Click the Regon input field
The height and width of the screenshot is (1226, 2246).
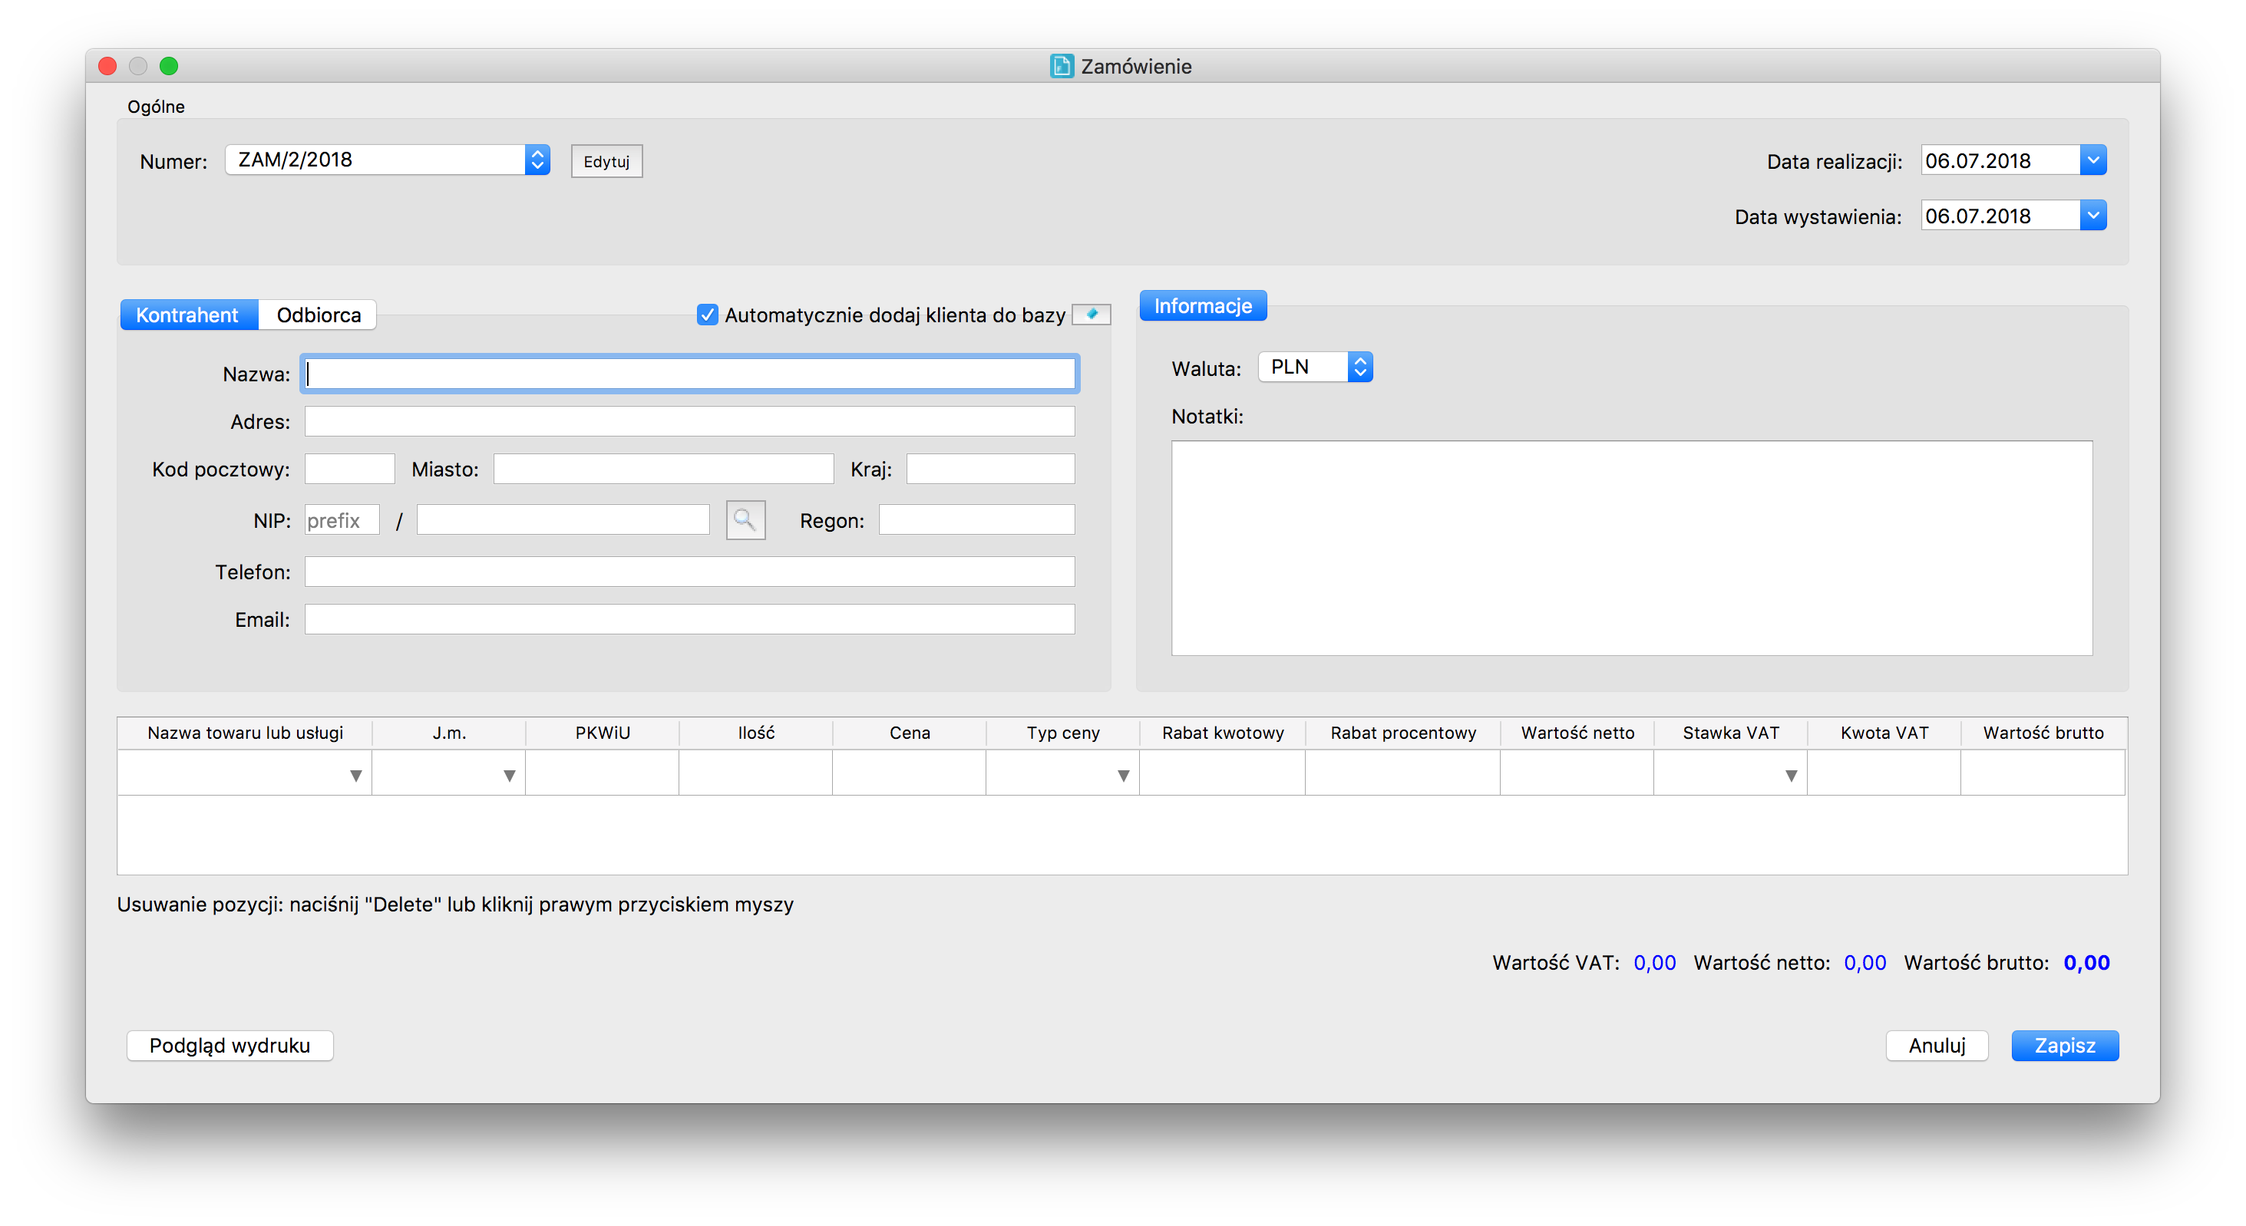point(976,520)
